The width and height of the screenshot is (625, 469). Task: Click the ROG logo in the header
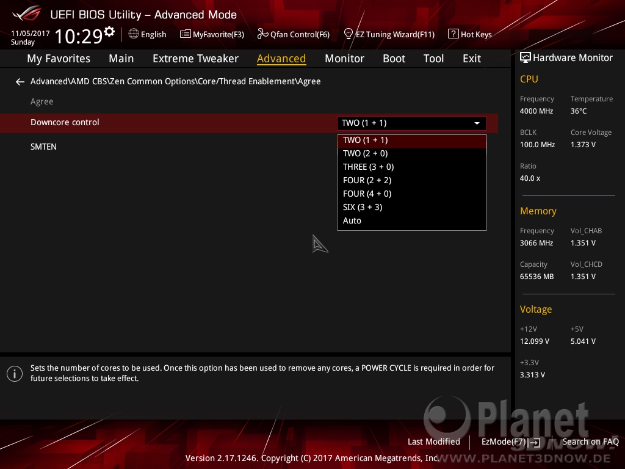tap(26, 14)
